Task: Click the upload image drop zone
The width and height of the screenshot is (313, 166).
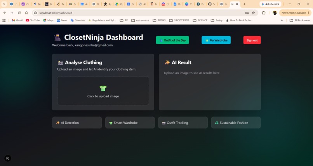Action: coord(103,91)
